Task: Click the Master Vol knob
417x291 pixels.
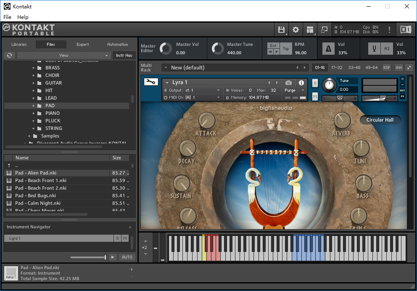Action: click(x=166, y=49)
